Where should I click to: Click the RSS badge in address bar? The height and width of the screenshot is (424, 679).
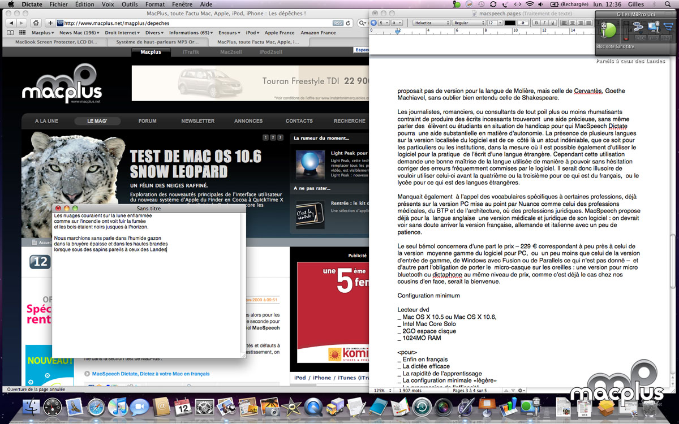[x=338, y=23]
